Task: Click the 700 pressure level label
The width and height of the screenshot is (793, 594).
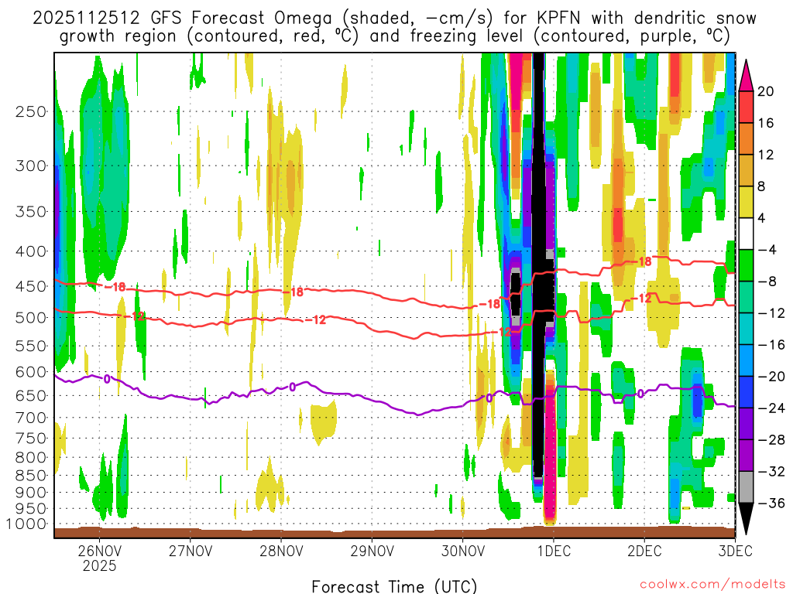Action: pyautogui.click(x=31, y=418)
